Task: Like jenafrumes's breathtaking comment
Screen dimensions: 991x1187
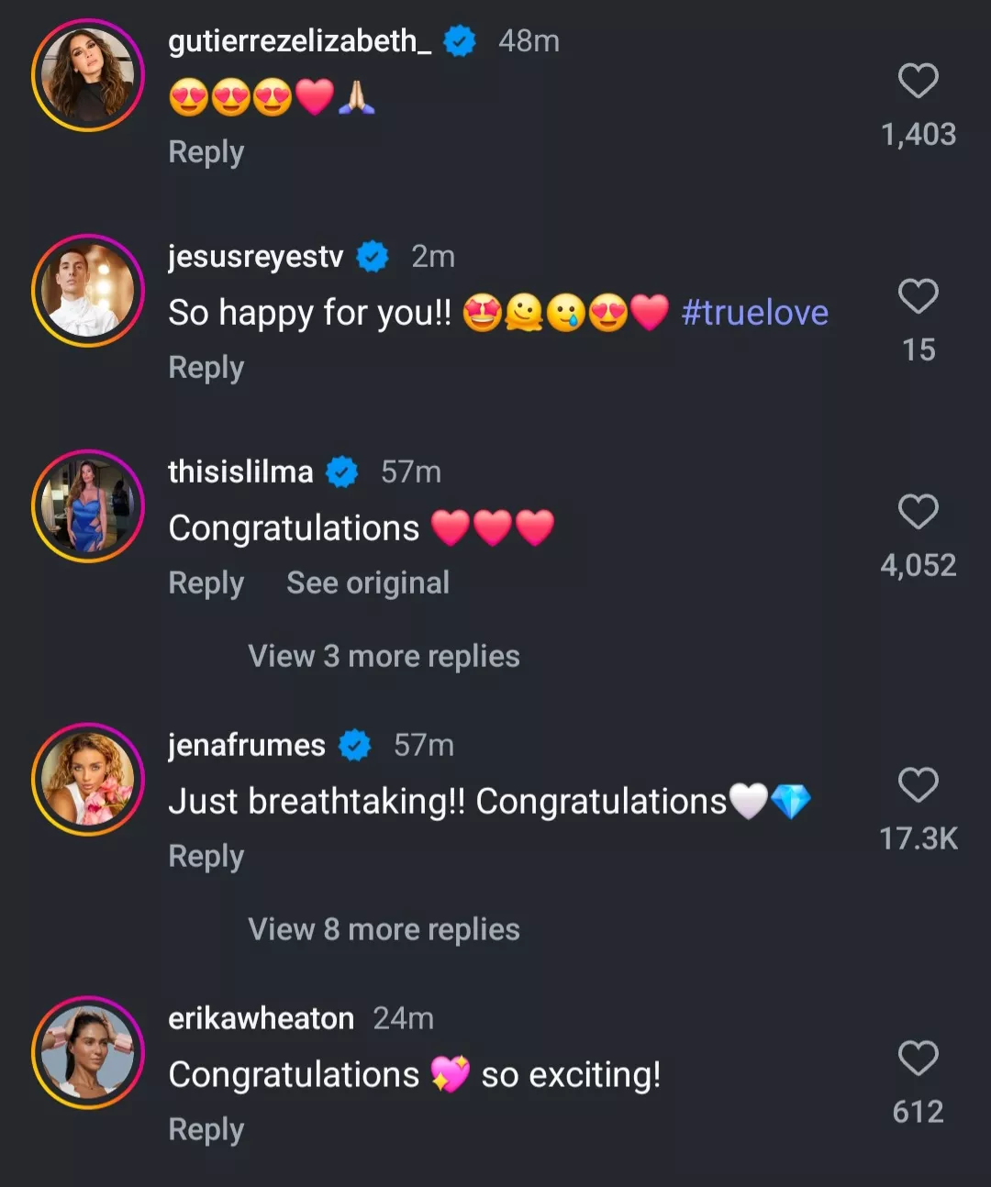Action: (x=918, y=785)
